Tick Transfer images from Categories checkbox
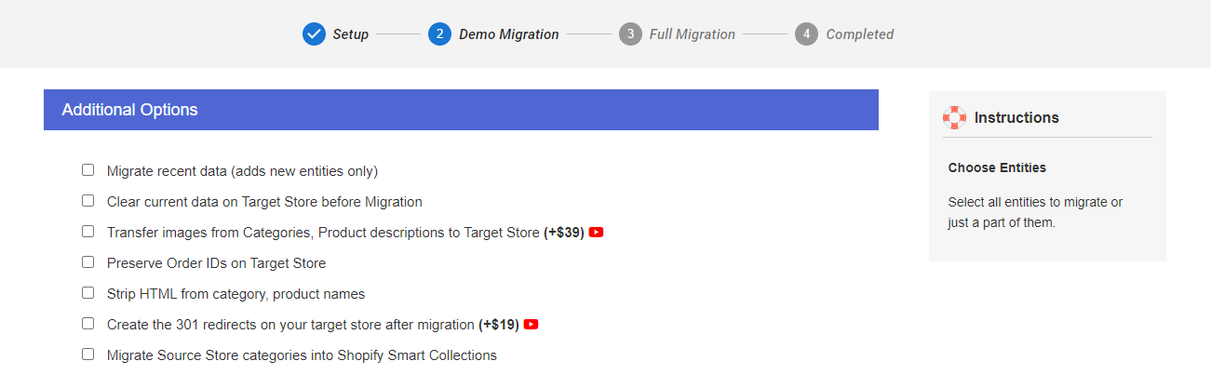This screenshot has width=1211, height=388. (87, 232)
